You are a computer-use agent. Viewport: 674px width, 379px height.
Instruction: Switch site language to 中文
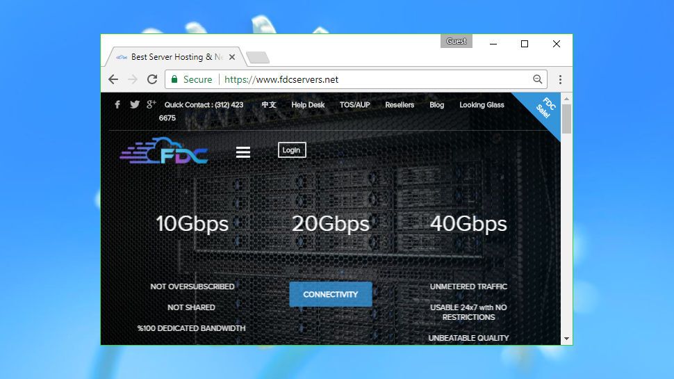pyautogui.click(x=269, y=104)
